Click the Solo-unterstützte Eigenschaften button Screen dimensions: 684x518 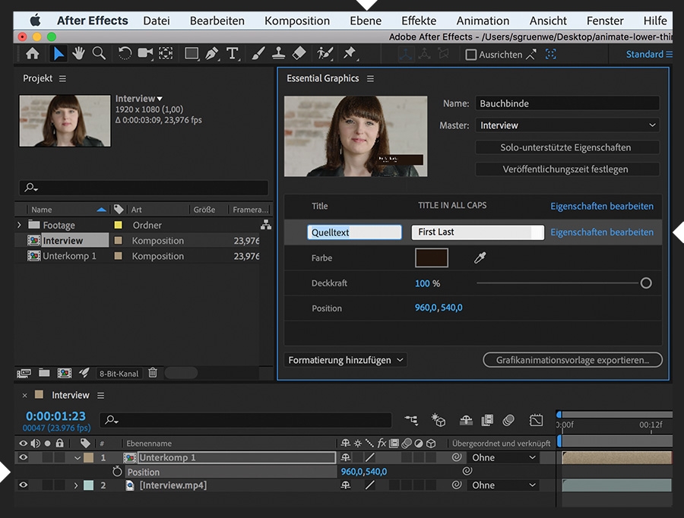point(566,147)
